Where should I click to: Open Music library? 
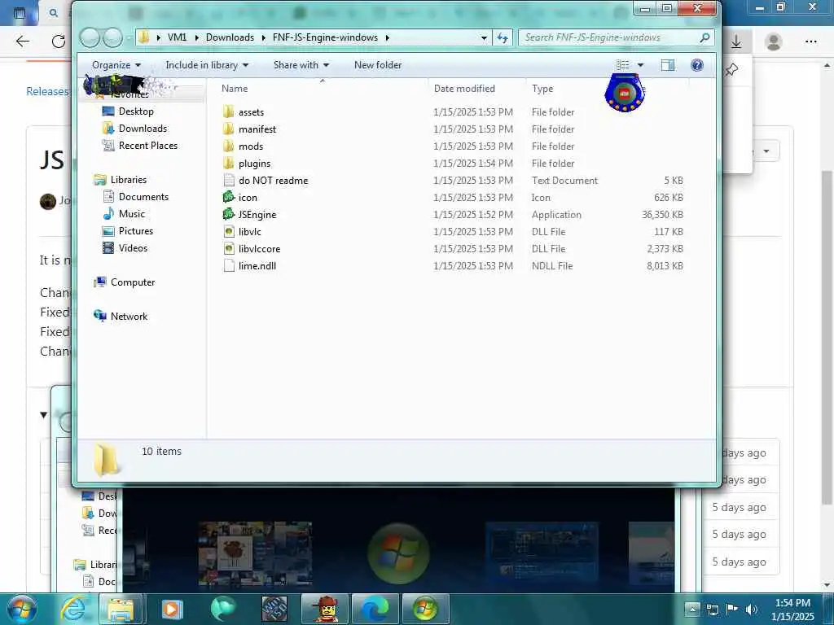coord(131,214)
